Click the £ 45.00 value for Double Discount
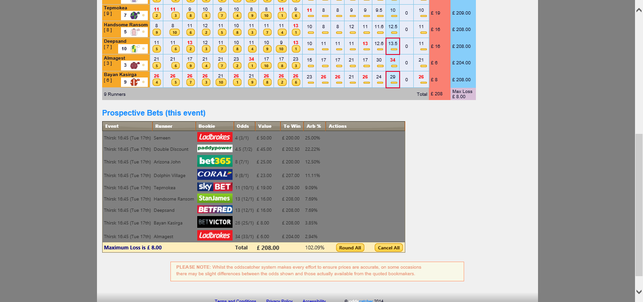The width and height of the screenshot is (643, 302). click(264, 149)
